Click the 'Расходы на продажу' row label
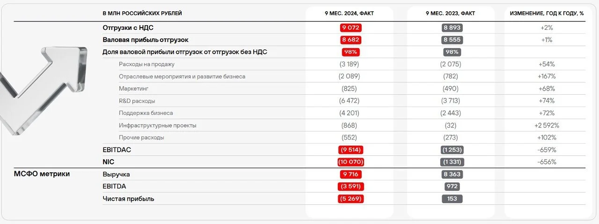Image resolution: width=599 pixels, height=224 pixels. 146,64
